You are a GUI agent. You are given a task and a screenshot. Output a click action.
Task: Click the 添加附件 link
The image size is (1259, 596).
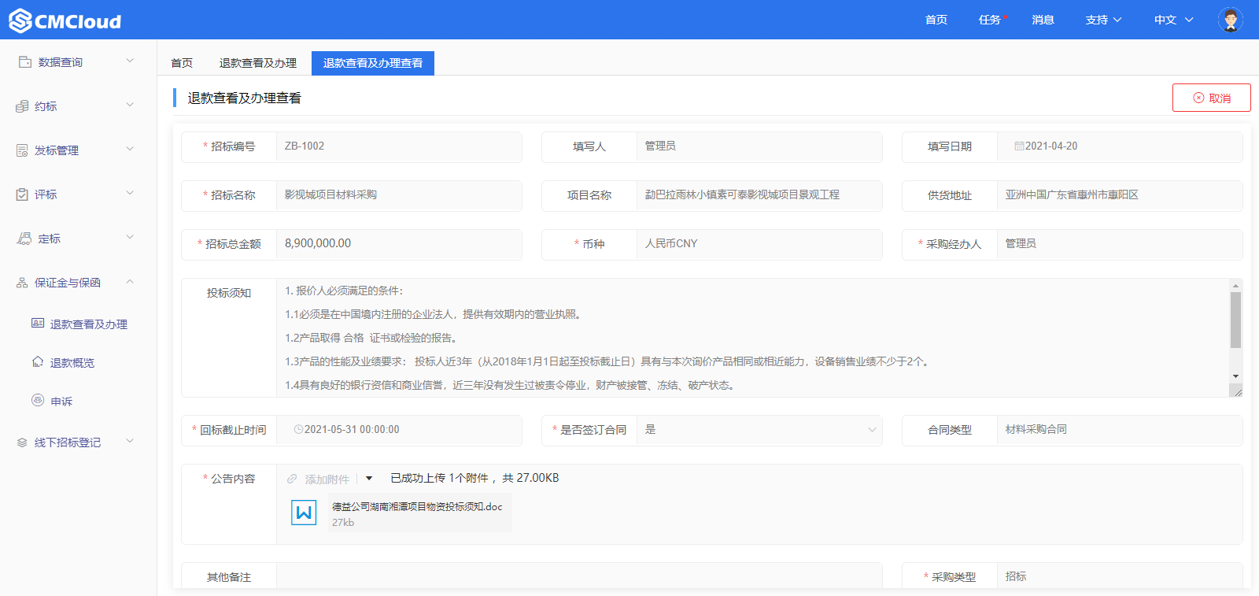tap(327, 479)
